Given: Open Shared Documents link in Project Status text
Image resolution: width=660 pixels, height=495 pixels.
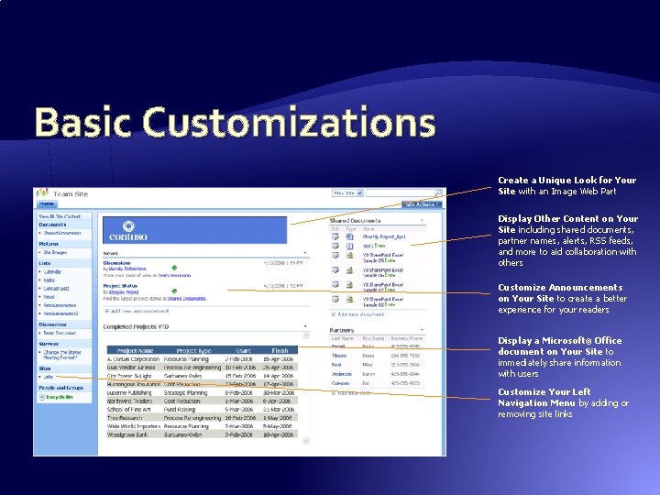Looking at the screenshot, I should (186, 299).
